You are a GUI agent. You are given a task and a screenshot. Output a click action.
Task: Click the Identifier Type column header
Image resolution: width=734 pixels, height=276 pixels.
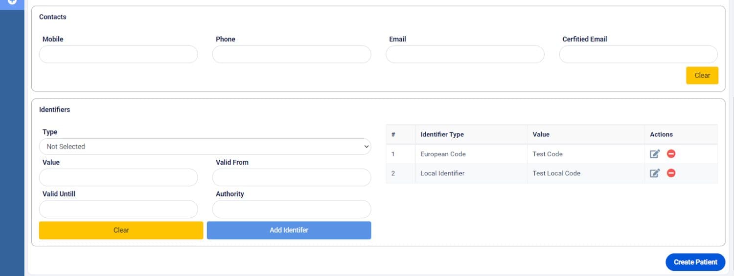442,134
